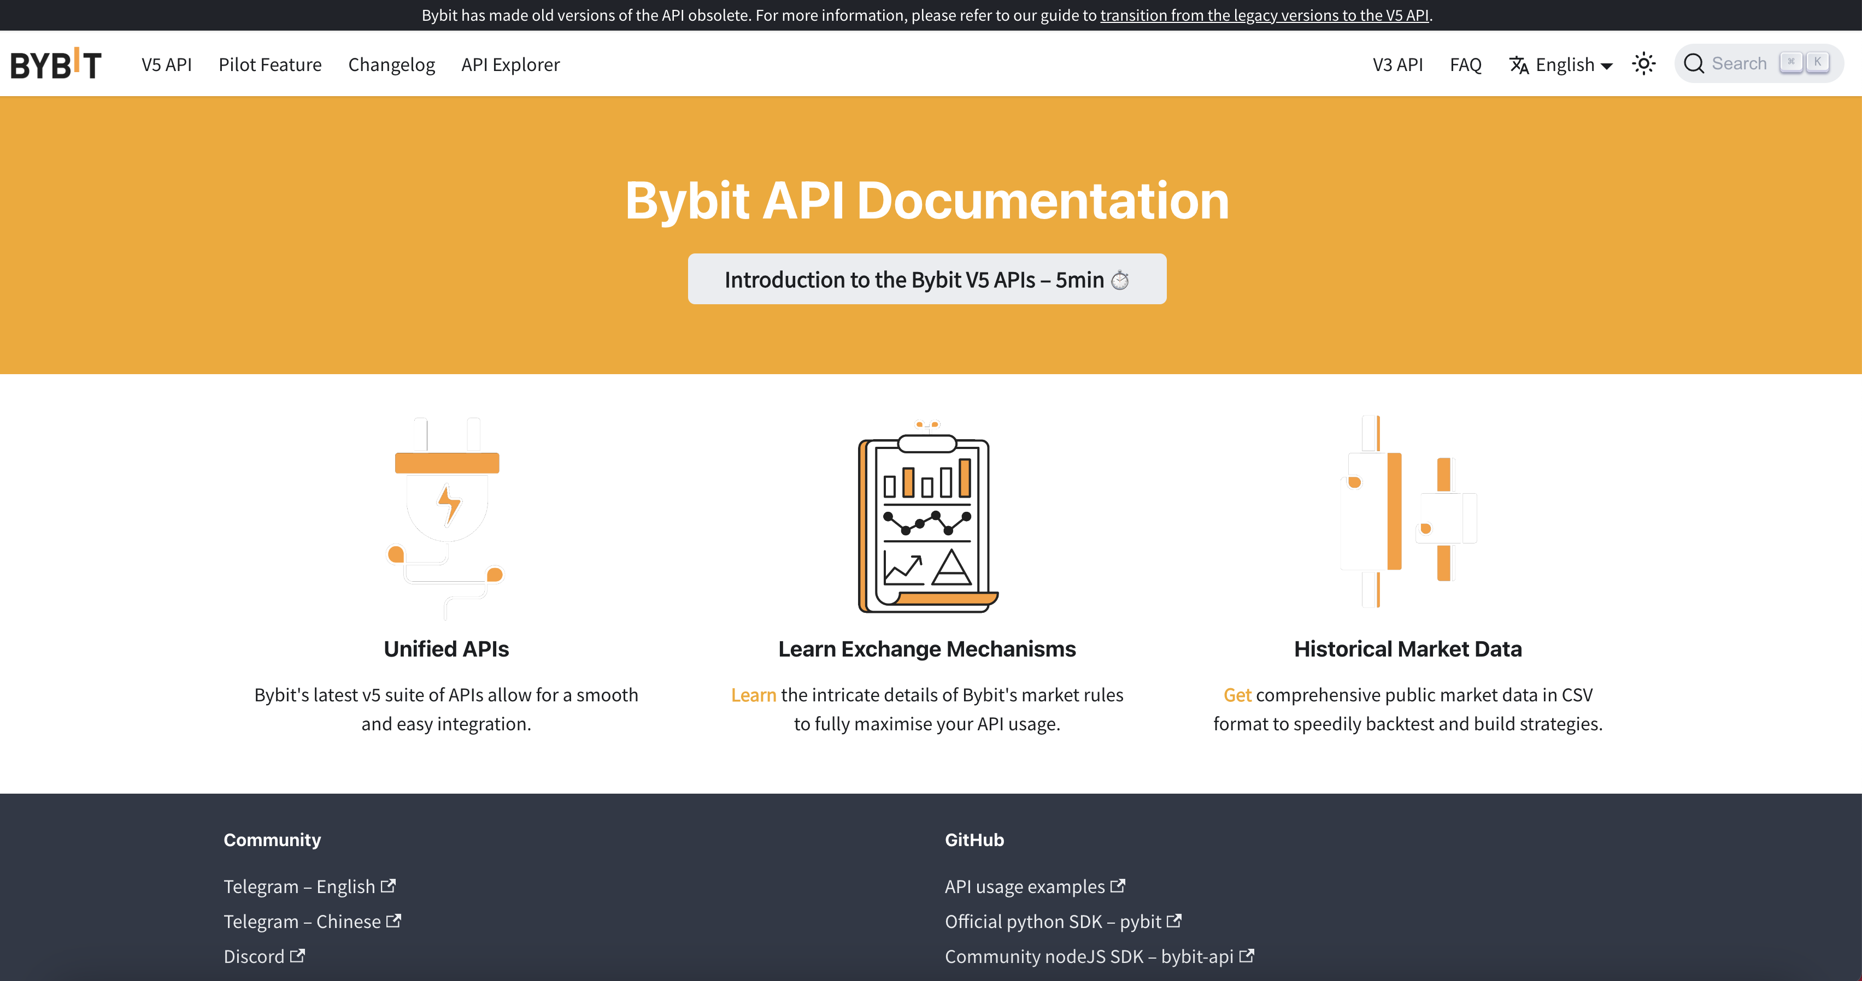Click Introduction to the Bybit V5 APIs button
The height and width of the screenshot is (981, 1862).
[927, 279]
